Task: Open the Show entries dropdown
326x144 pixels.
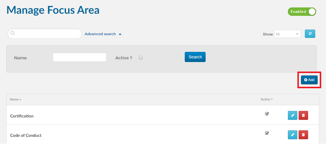Action: click(x=288, y=34)
